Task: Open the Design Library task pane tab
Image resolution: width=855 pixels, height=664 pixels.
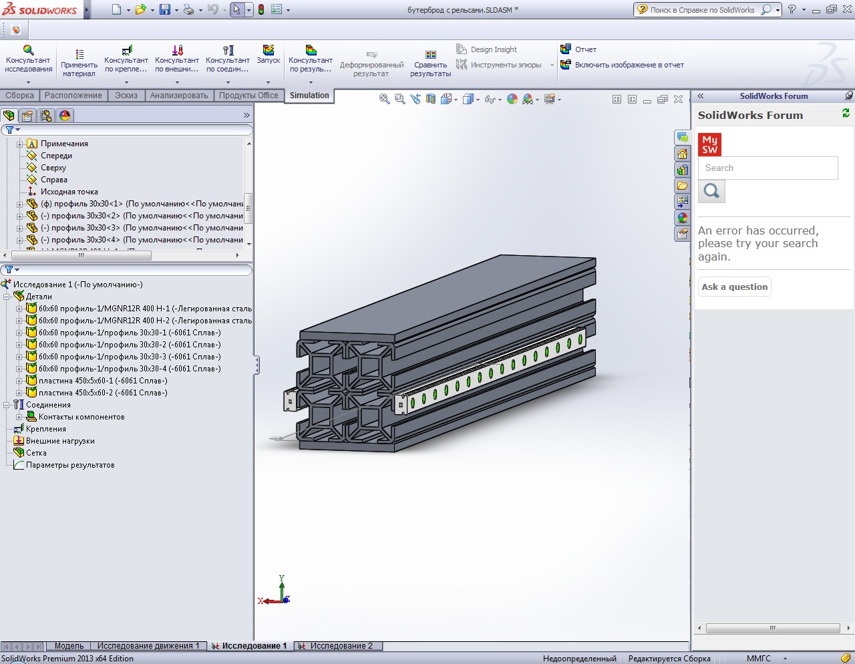Action: 682,170
